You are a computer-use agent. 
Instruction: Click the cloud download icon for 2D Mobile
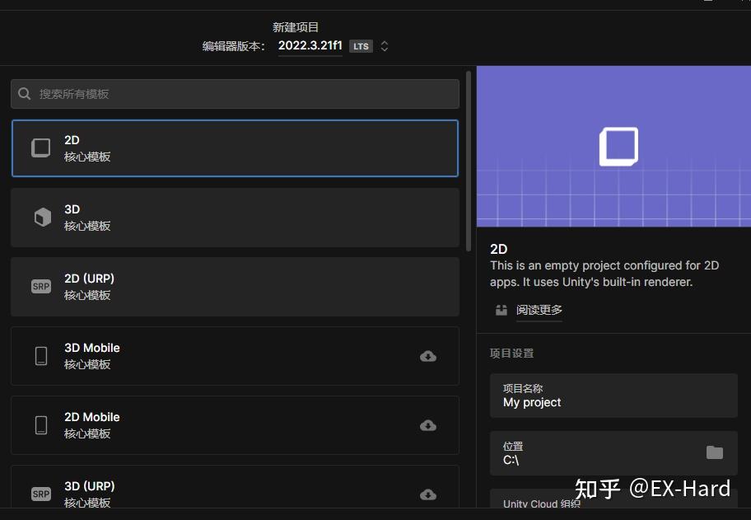pos(428,425)
